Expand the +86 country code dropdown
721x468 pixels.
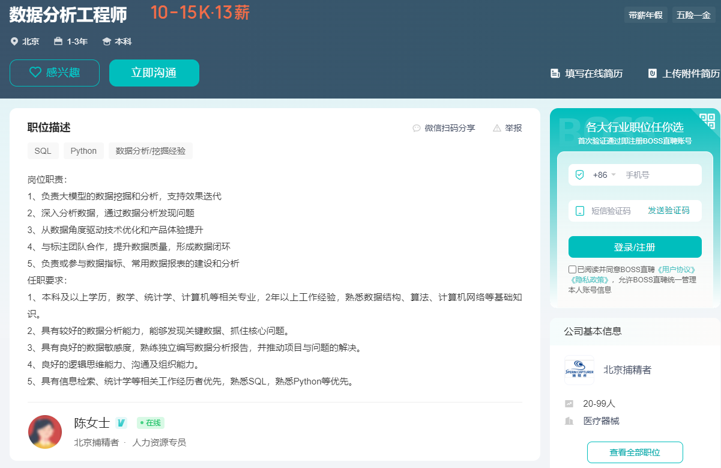tap(604, 175)
